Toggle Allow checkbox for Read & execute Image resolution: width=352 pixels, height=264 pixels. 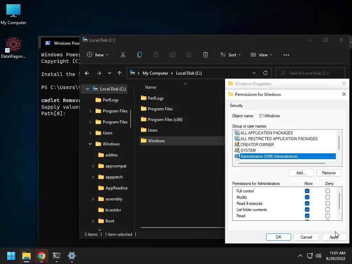[307, 203]
